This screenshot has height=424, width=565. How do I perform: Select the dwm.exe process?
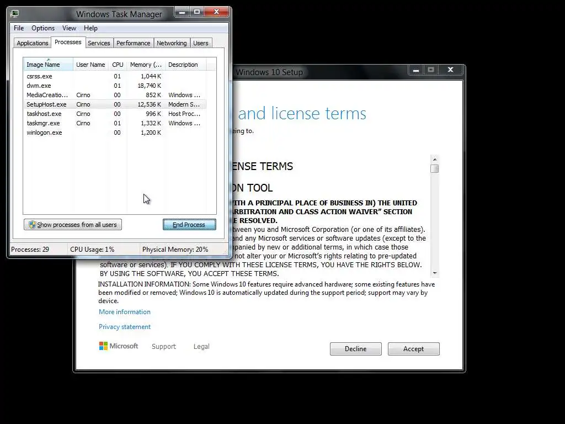click(x=115, y=86)
